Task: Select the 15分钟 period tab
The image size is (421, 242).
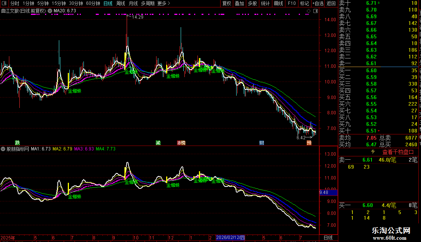Action: click(59, 3)
